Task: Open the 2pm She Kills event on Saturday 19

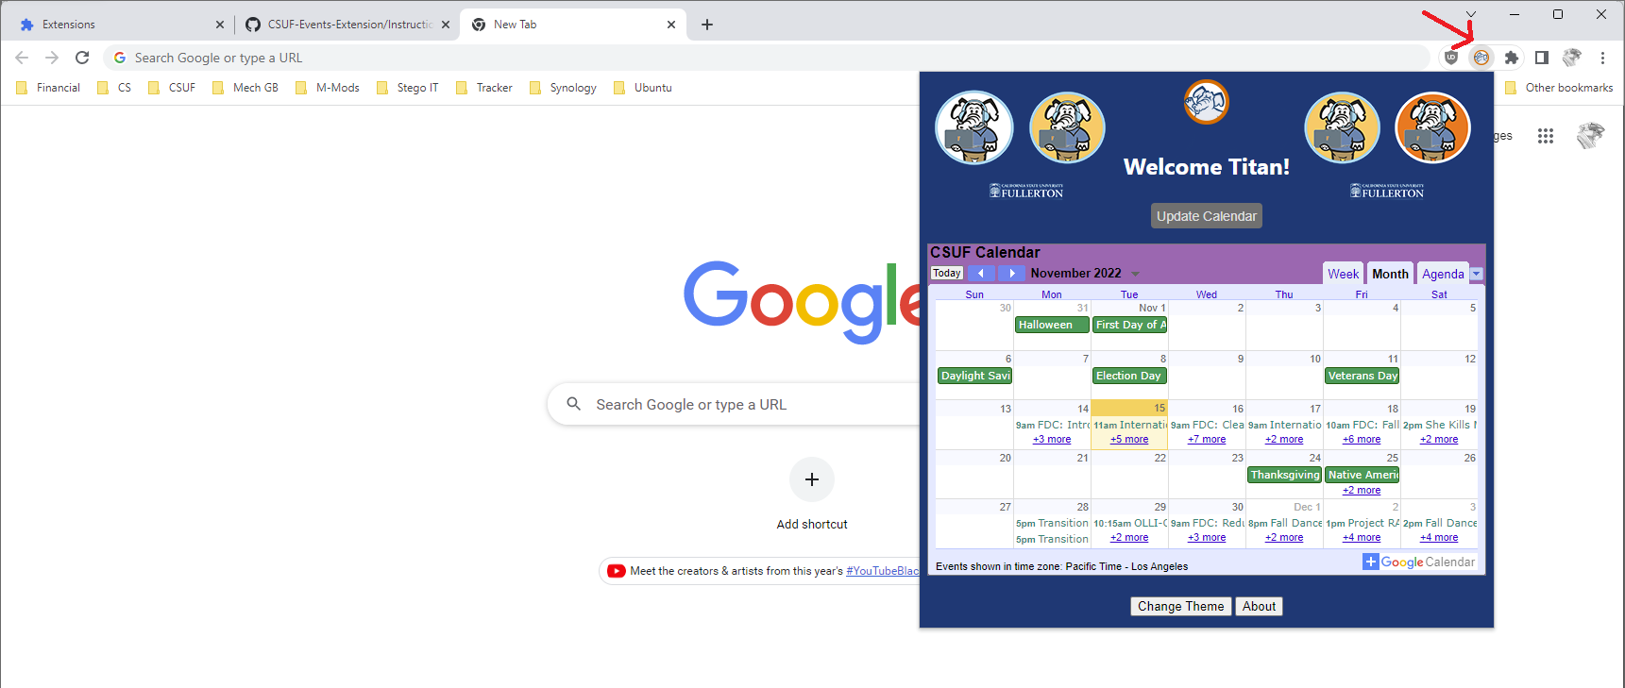Action: tap(1439, 425)
